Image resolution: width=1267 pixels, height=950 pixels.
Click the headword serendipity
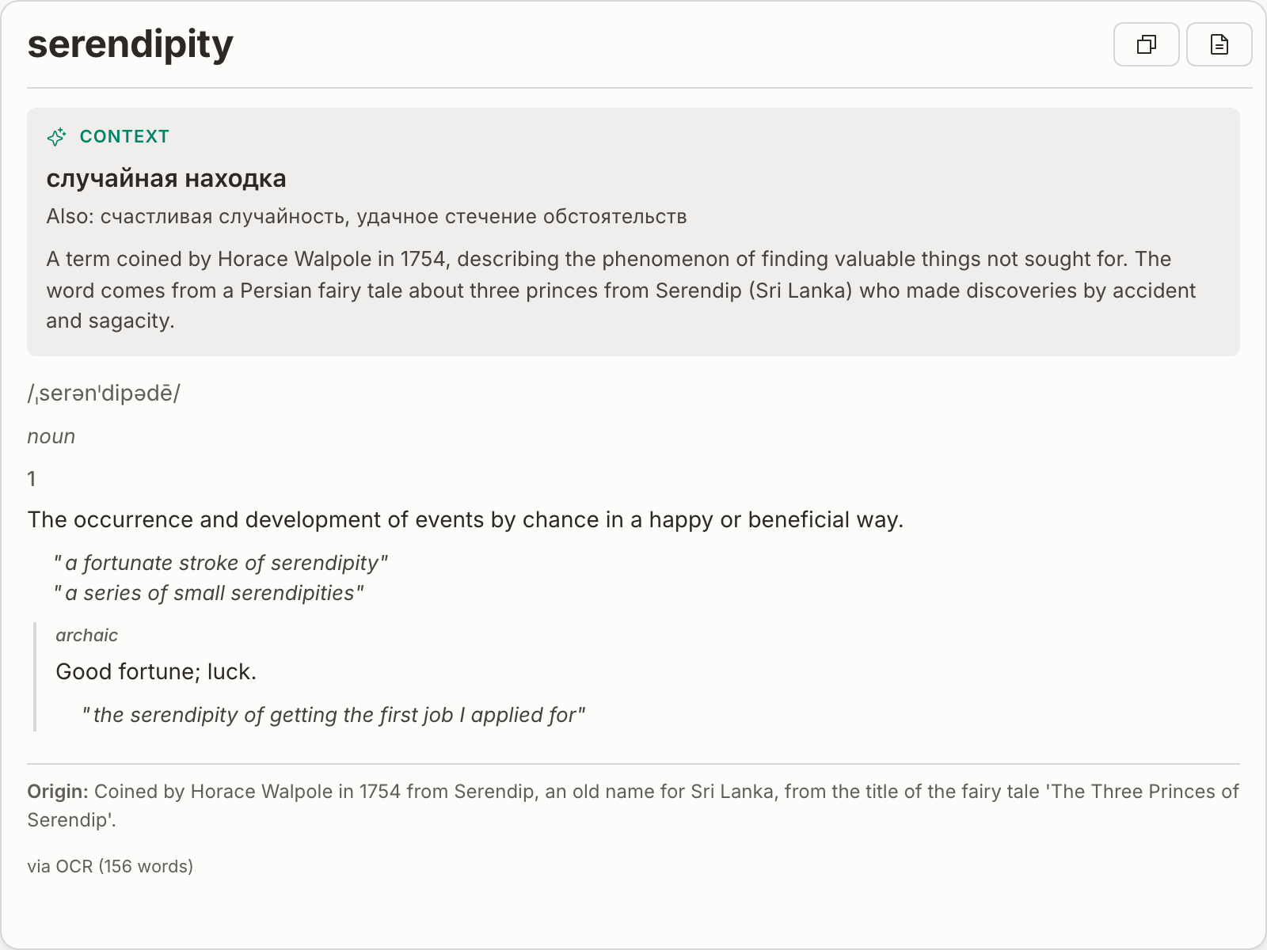(x=129, y=44)
